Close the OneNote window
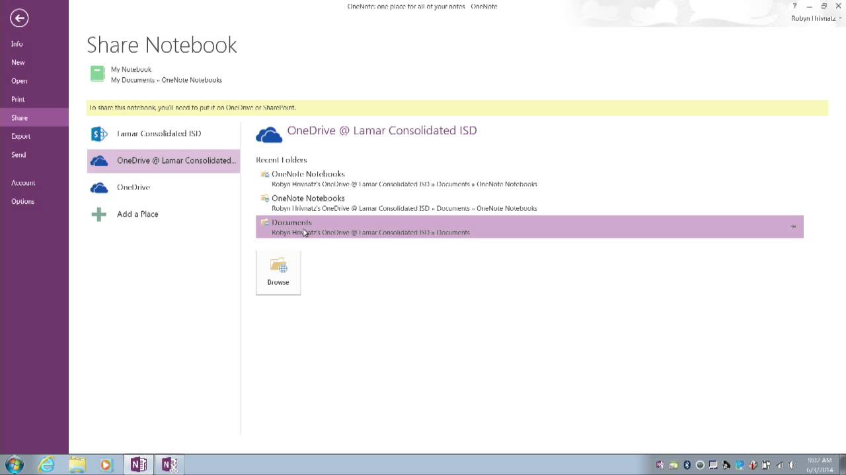Screen dimensions: 846x475 point(838,6)
